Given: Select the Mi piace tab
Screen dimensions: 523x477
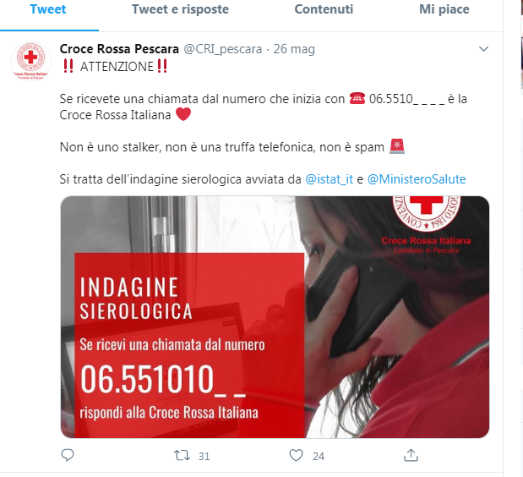Looking at the screenshot, I should pyautogui.click(x=444, y=9).
